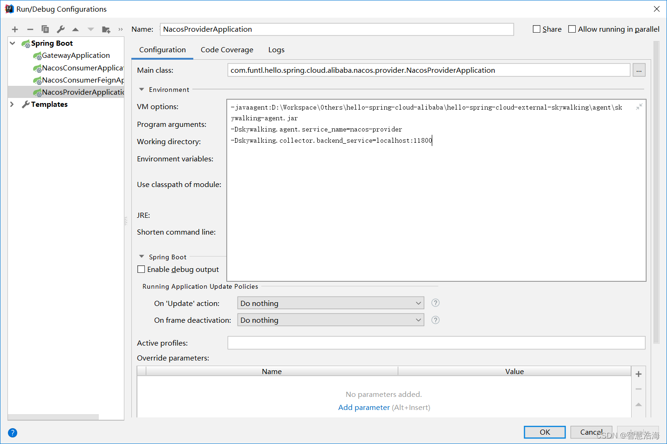Click the Create New Folder icon
This screenshot has width=667, height=444.
pyautogui.click(x=106, y=29)
